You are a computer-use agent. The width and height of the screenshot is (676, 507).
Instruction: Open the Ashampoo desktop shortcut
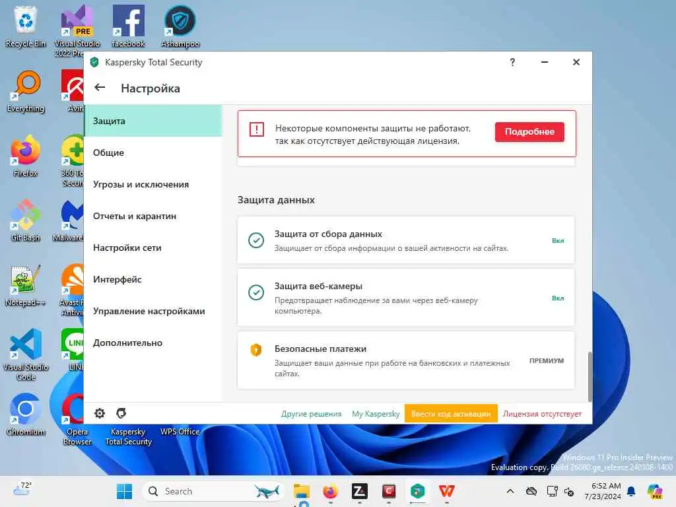180,26
